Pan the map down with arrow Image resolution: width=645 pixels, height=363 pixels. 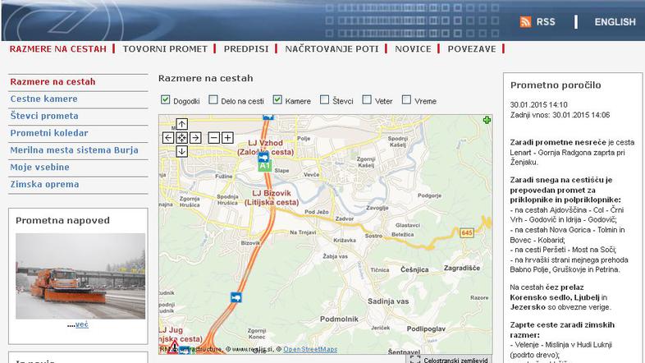[x=182, y=151]
